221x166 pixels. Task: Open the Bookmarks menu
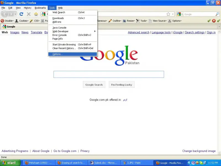[40, 8]
